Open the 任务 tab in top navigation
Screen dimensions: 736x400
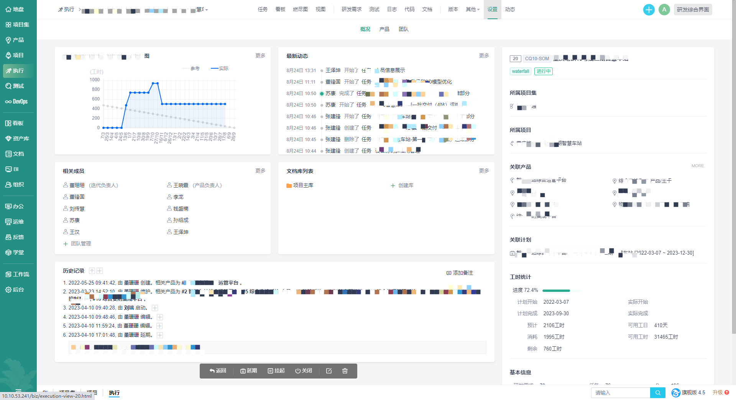(263, 9)
